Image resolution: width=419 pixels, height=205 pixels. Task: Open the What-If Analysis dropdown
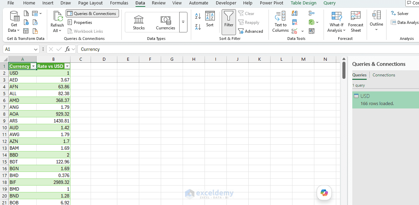point(344,30)
